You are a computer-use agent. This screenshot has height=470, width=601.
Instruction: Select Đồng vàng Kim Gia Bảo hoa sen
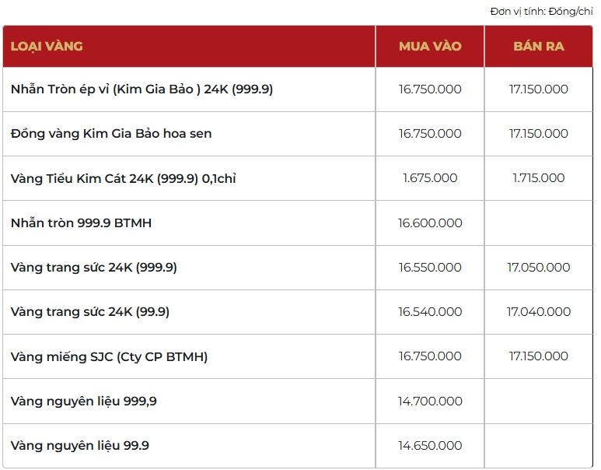click(x=111, y=134)
